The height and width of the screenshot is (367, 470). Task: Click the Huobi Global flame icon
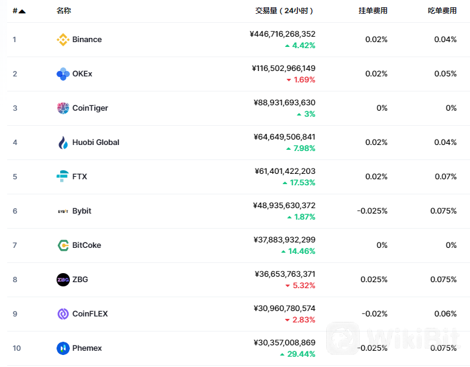coord(63,143)
